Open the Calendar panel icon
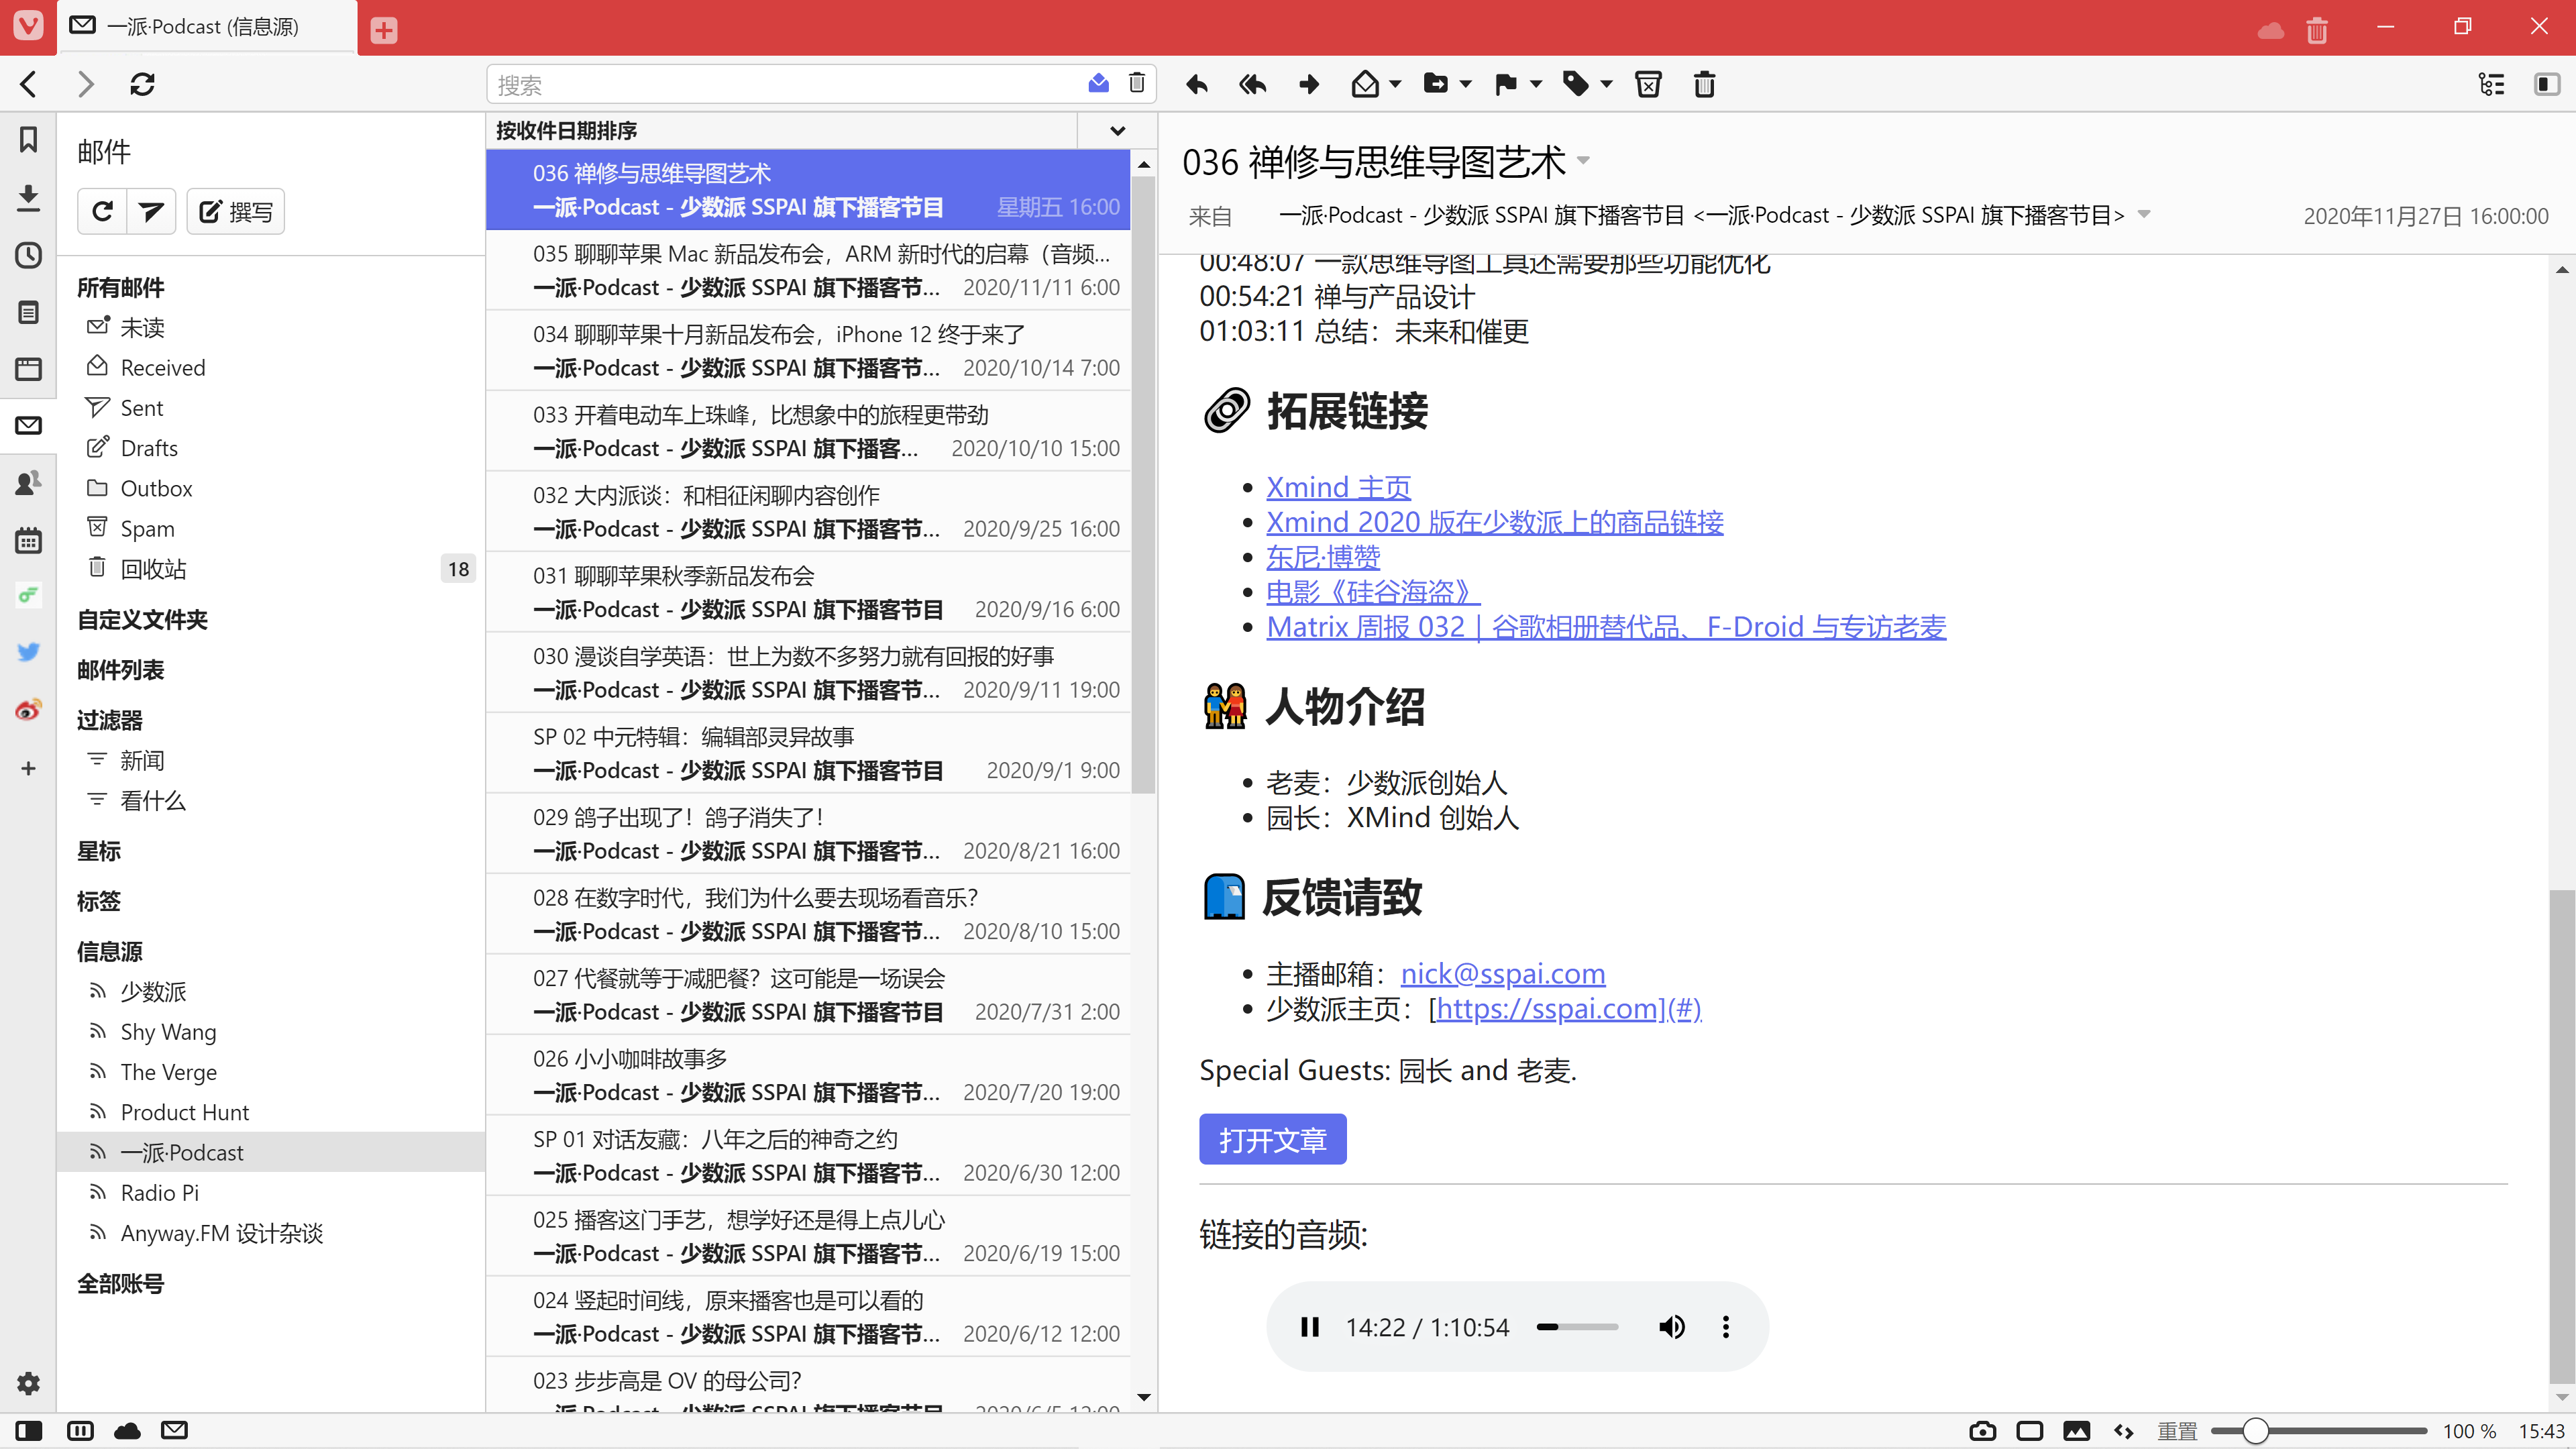 click(28, 541)
